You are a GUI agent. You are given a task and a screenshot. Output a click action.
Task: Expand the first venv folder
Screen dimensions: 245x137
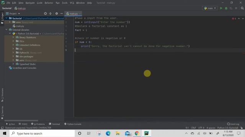click(10, 22)
